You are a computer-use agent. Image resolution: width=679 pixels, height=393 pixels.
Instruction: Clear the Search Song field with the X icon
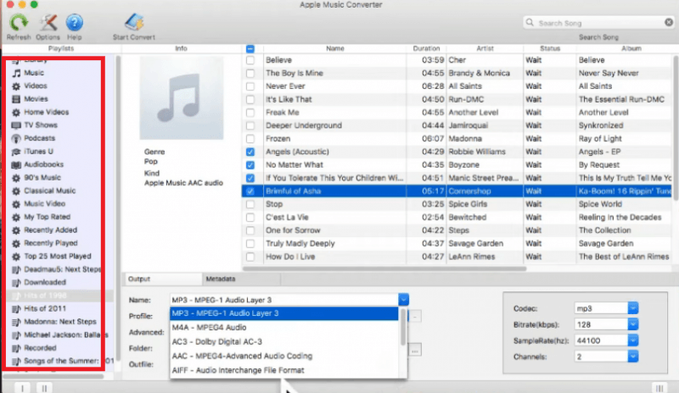point(669,22)
